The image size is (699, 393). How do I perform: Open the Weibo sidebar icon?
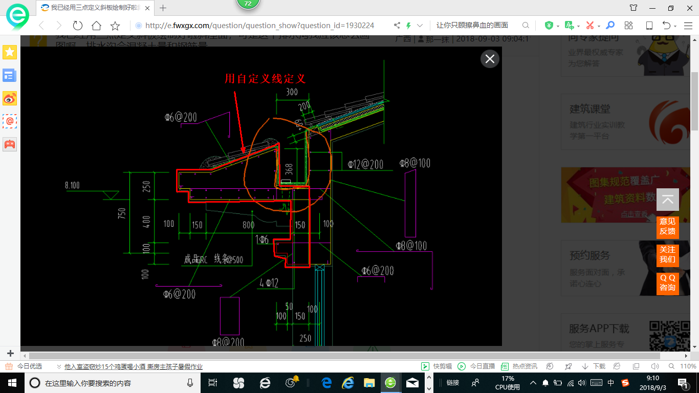(10, 99)
